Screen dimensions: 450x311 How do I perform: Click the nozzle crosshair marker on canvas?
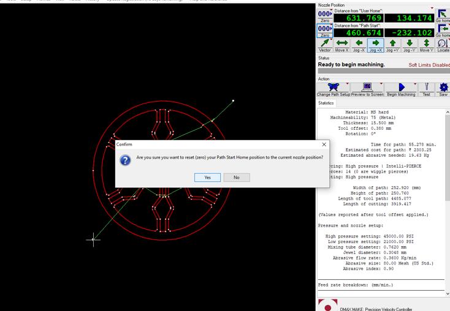tap(93, 239)
